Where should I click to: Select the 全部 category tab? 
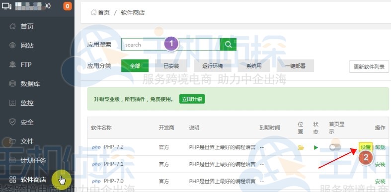tap(135, 66)
